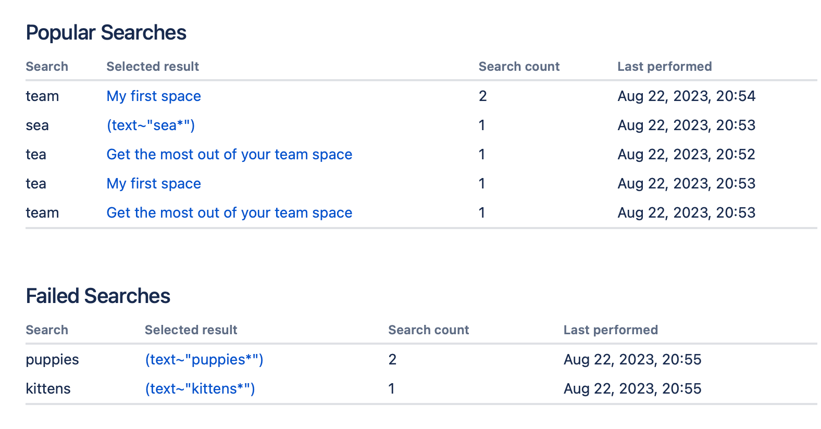Click sea row's last performed date
This screenshot has height=429, width=821.
[687, 125]
